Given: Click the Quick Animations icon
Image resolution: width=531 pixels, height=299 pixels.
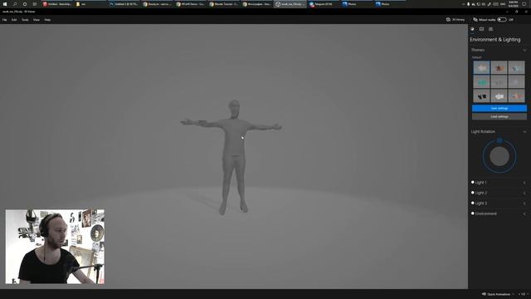Looking at the screenshot, I should (x=484, y=294).
